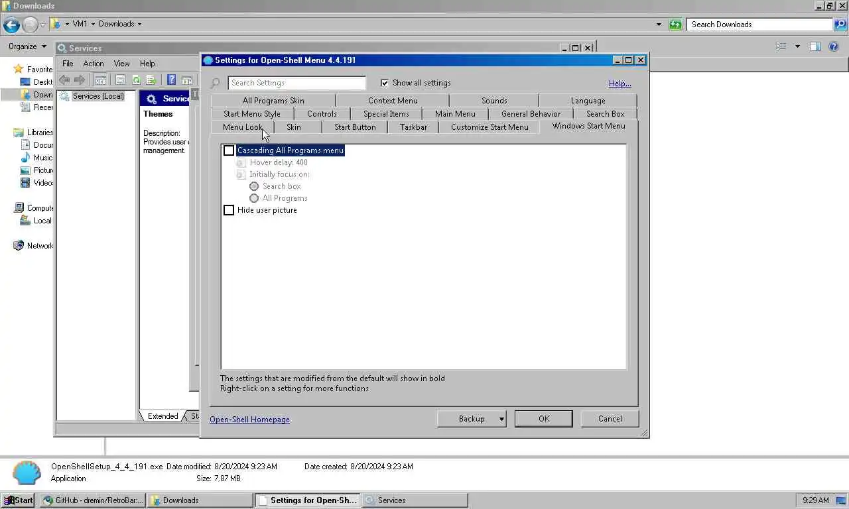This screenshot has height=509, width=849.
Task: Click the Search Settings input field
Action: click(x=296, y=83)
